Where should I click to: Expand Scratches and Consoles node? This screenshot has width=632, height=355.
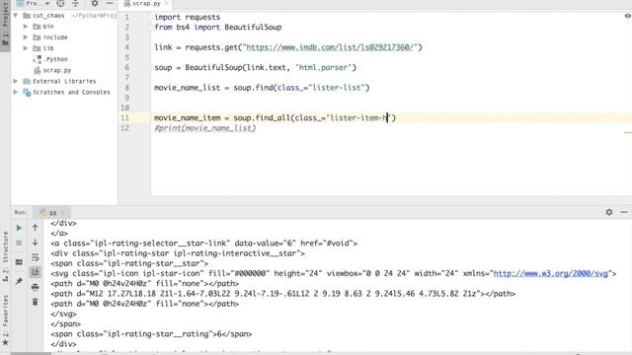16,92
